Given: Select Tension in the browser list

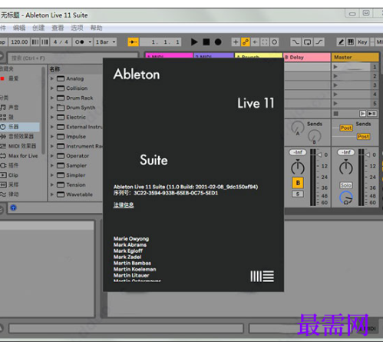Looking at the screenshot, I should click(76, 184).
